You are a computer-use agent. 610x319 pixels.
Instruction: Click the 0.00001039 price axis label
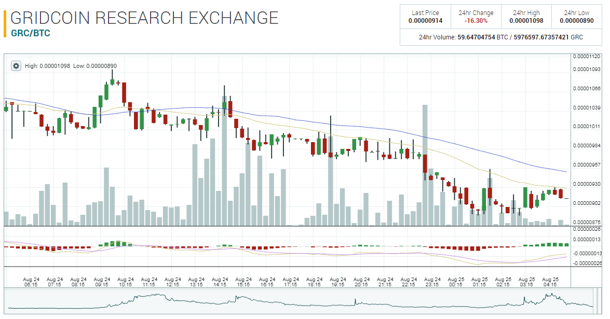(x=587, y=107)
